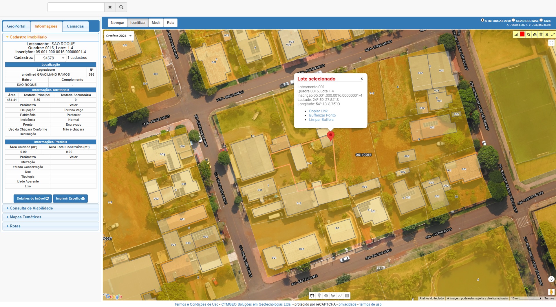The image size is (556, 307).
Task: Pick the polyline drawing tool
Action: point(340,296)
